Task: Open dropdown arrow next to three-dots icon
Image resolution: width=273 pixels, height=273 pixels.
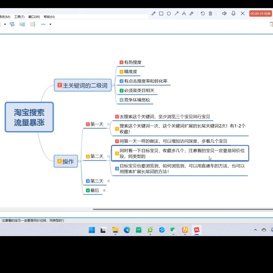Action: point(50,24)
